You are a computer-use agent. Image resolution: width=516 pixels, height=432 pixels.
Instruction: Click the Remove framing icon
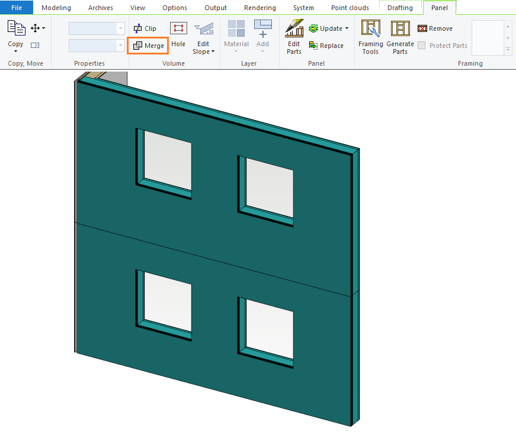[x=422, y=28]
